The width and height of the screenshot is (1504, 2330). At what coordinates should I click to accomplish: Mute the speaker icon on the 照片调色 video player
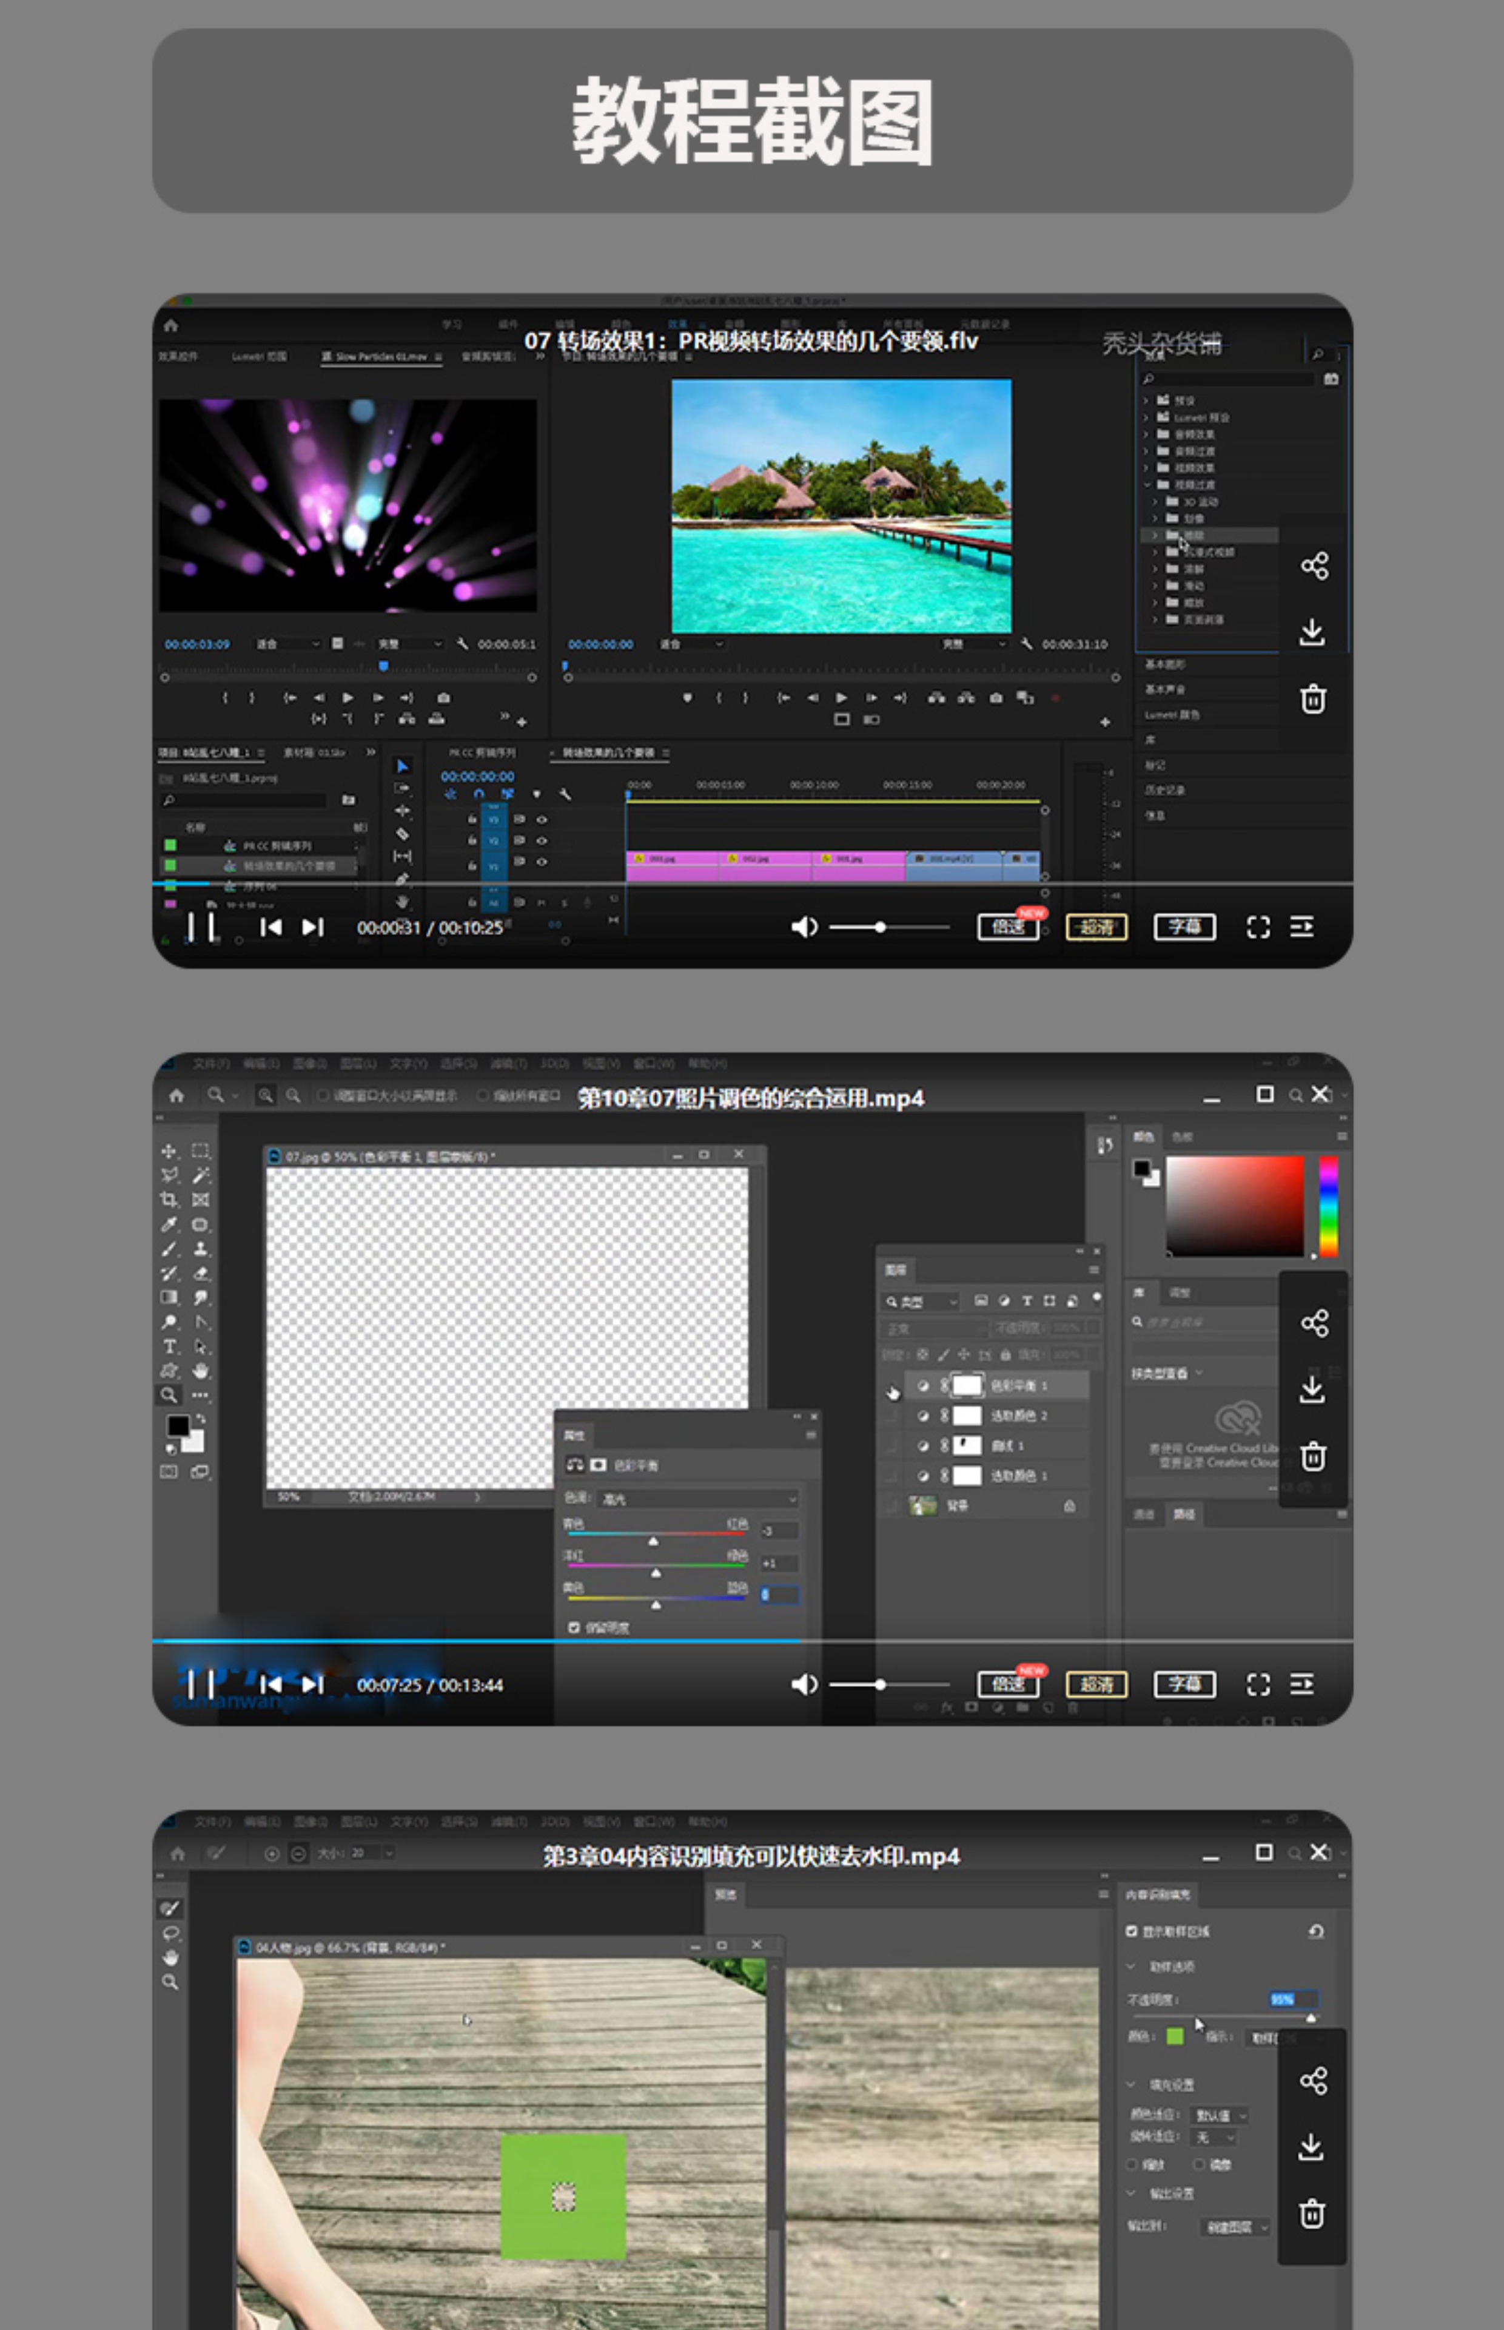pos(804,1684)
